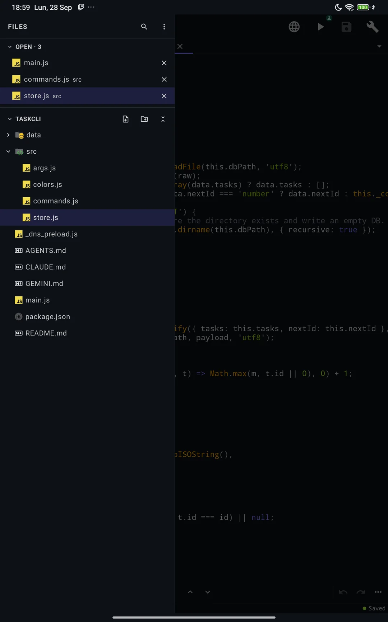Click the battery indicator in status bar
Viewport: 388px width, 622px height.
[364, 7]
